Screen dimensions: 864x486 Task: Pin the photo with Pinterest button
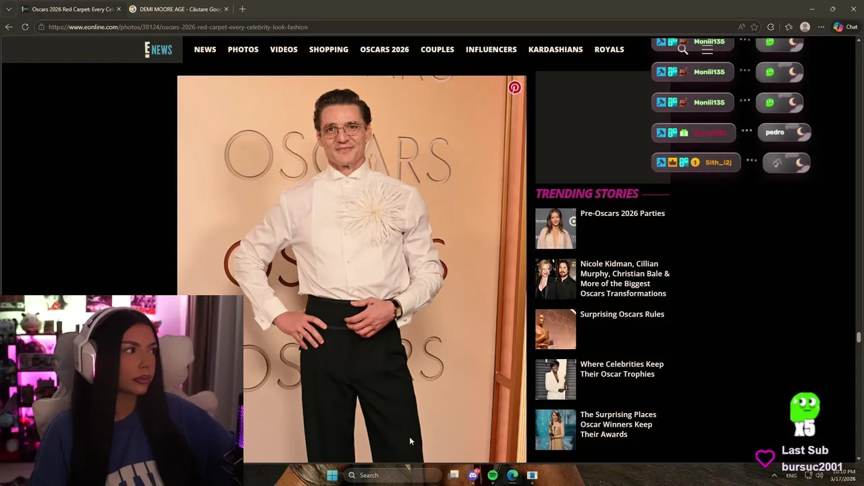[x=514, y=87]
